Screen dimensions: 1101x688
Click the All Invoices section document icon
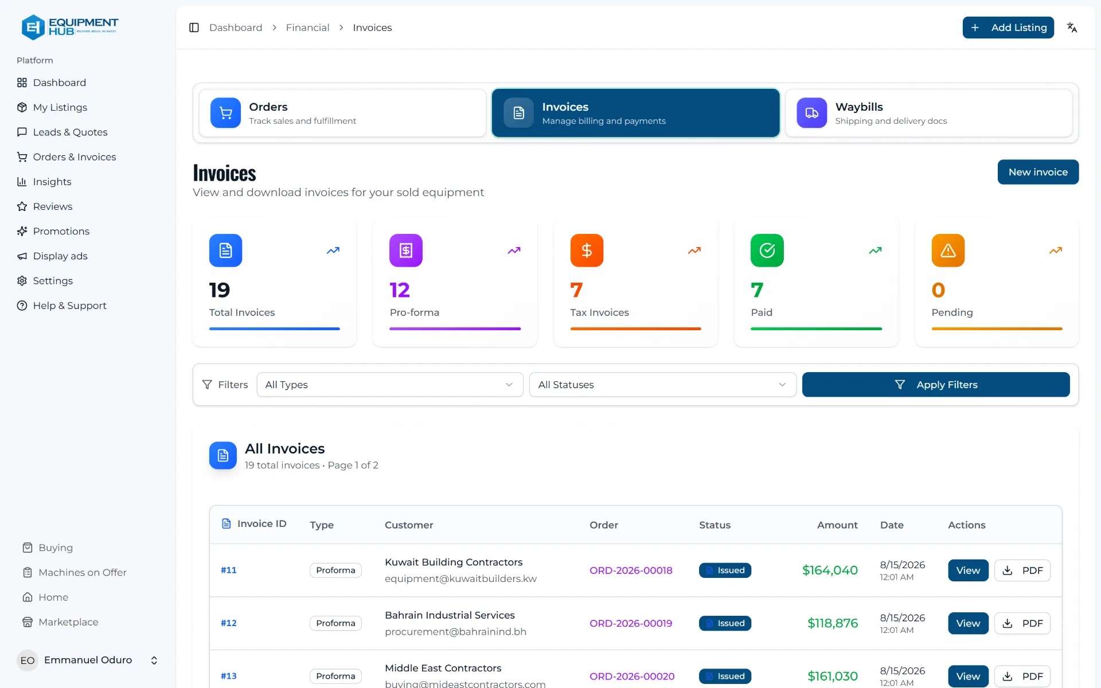[x=223, y=455]
